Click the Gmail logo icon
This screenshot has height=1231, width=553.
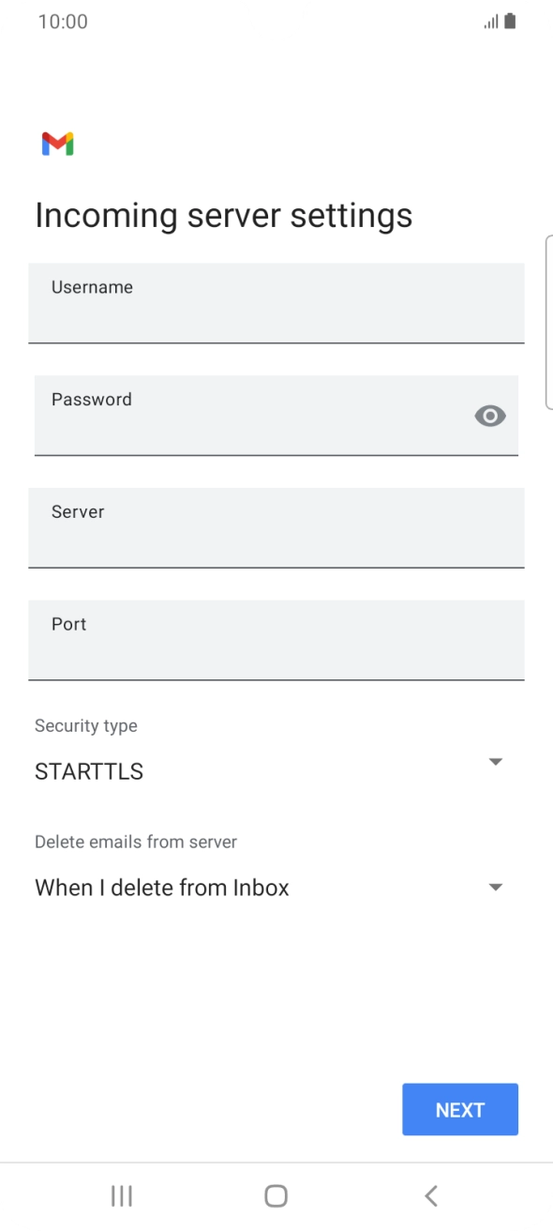coord(57,143)
